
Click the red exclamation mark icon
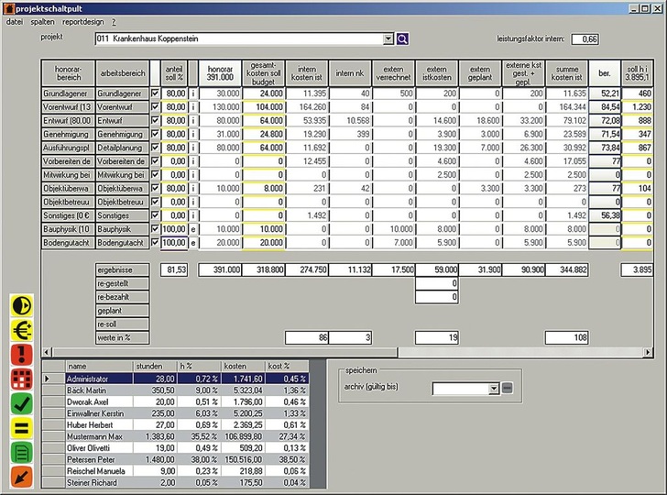(20, 355)
